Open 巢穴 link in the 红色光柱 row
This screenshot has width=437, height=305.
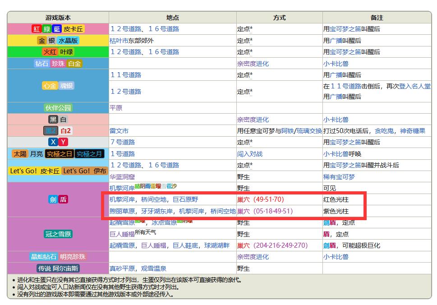pyautogui.click(x=244, y=199)
